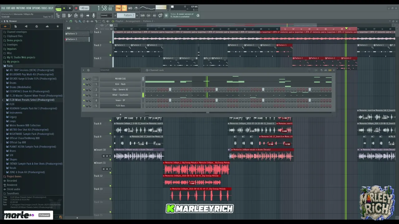Expand the Sliced audio browser folder
Image resolution: width=399 pixels, height=224 pixels.
[13, 189]
